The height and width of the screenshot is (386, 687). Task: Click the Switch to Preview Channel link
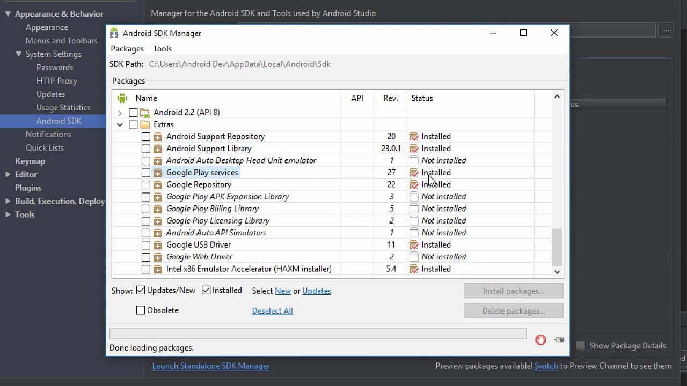point(546,366)
